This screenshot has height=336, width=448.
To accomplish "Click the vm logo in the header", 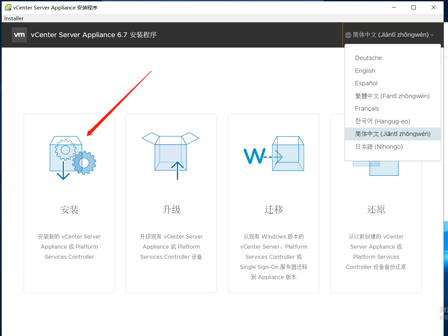I will [x=19, y=35].
